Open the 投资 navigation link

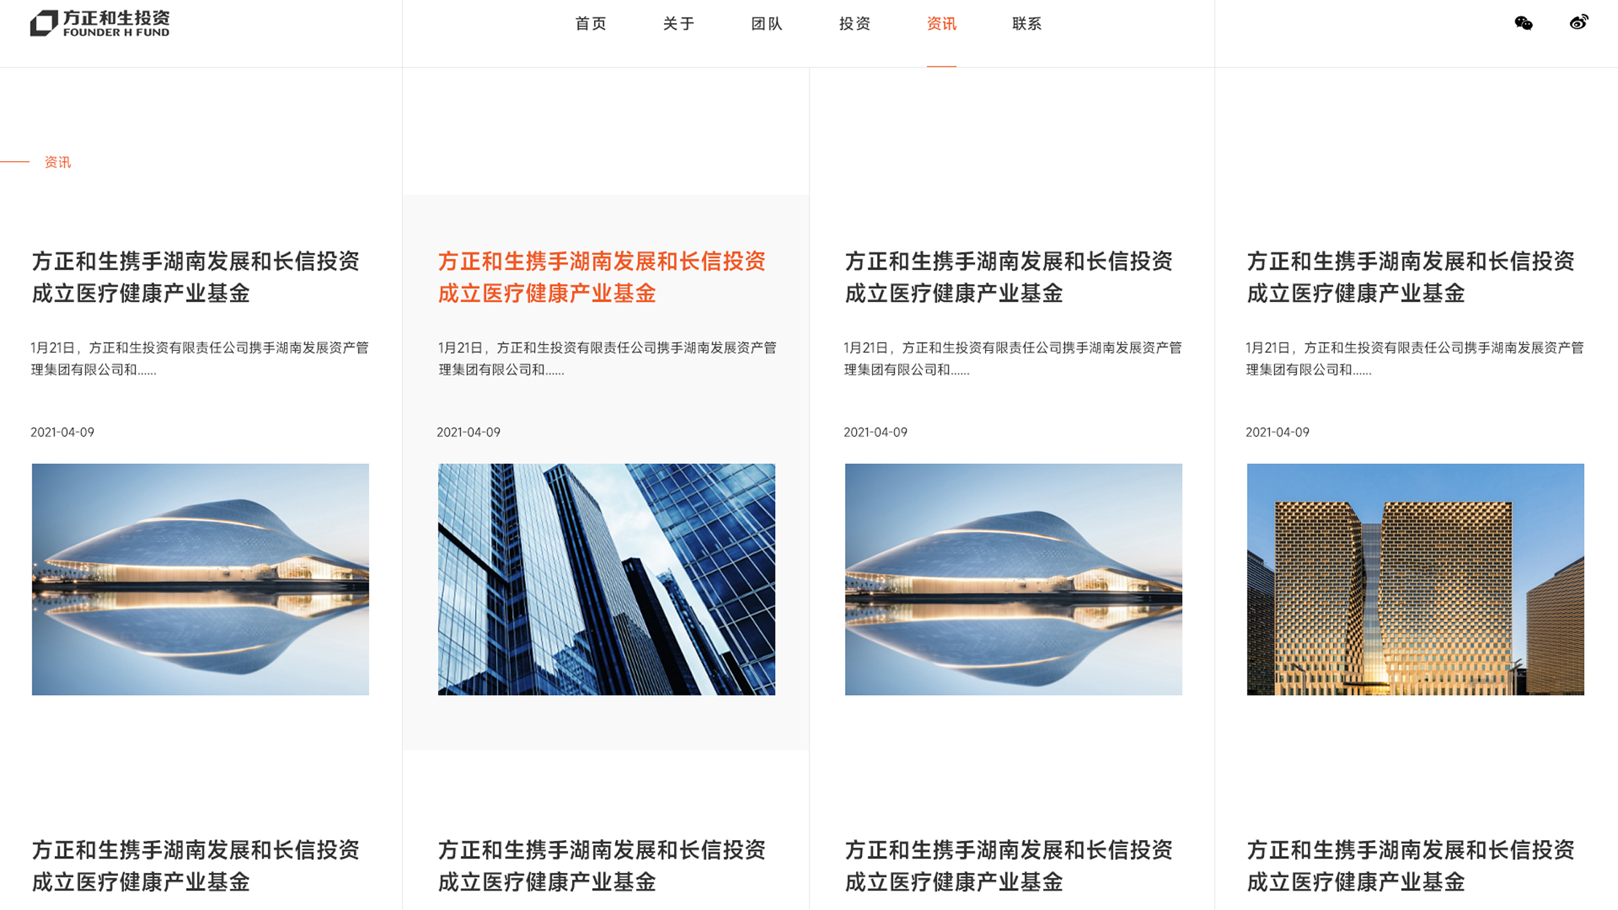coord(855,24)
